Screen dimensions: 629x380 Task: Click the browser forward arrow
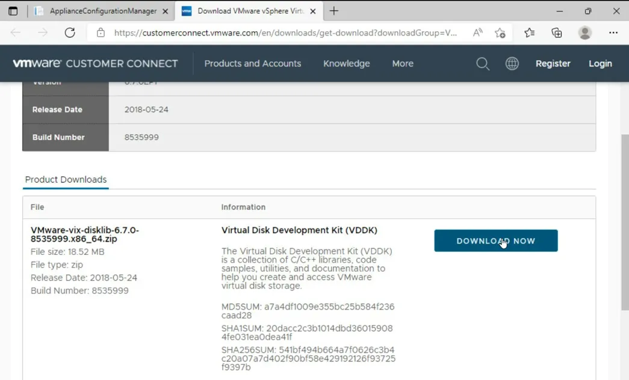click(43, 32)
